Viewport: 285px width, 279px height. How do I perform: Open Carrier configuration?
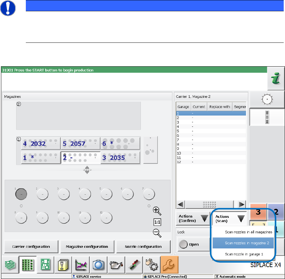pyautogui.click(x=31, y=246)
